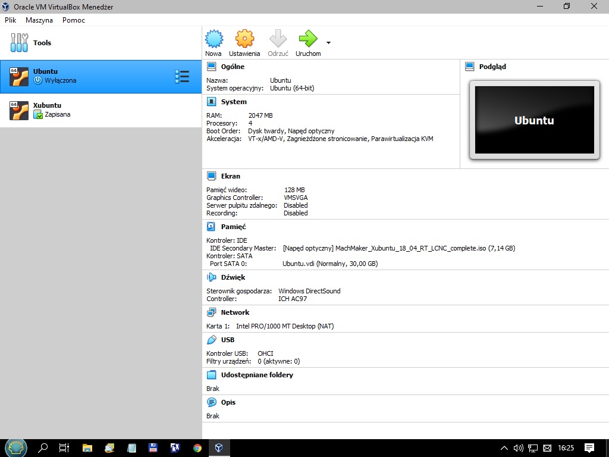This screenshot has width=609, height=457.
Task: Click the Ogólne section icon
Action: tap(211, 67)
